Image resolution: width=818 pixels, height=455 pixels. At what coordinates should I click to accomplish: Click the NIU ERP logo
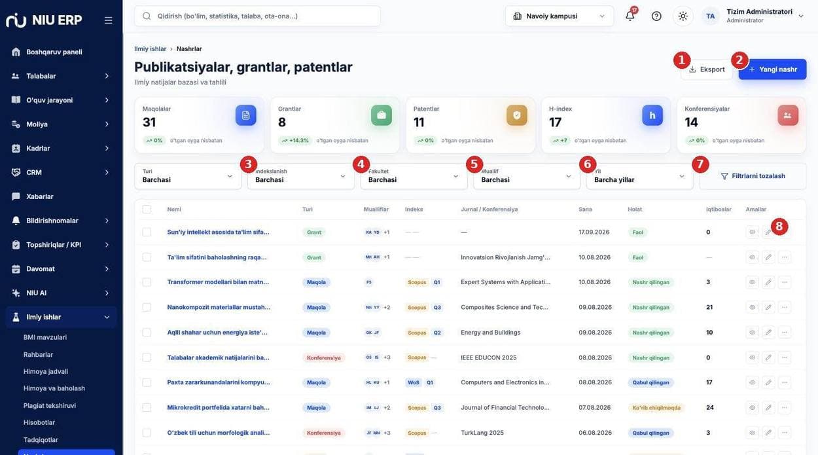tap(44, 20)
